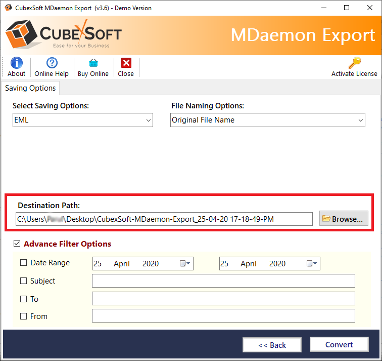Viewport: 382px width, 361px height.
Task: Select the year 2020 in end date
Action: coord(277,264)
